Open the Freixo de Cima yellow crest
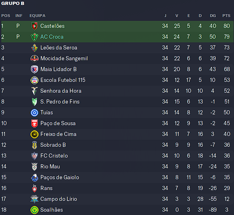The width and height of the screenshot is (234, 215). coord(34,134)
